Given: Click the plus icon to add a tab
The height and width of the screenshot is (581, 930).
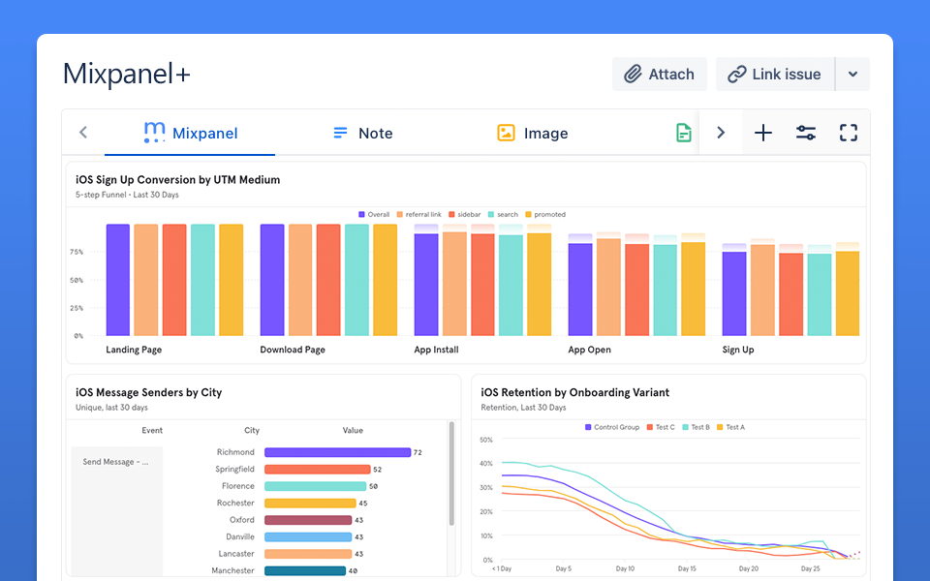Looking at the screenshot, I should pyautogui.click(x=763, y=134).
